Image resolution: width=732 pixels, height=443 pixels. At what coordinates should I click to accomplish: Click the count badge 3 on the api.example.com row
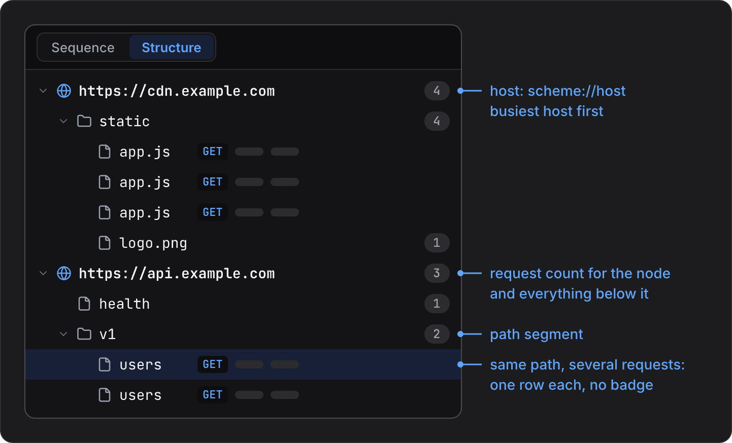(437, 273)
